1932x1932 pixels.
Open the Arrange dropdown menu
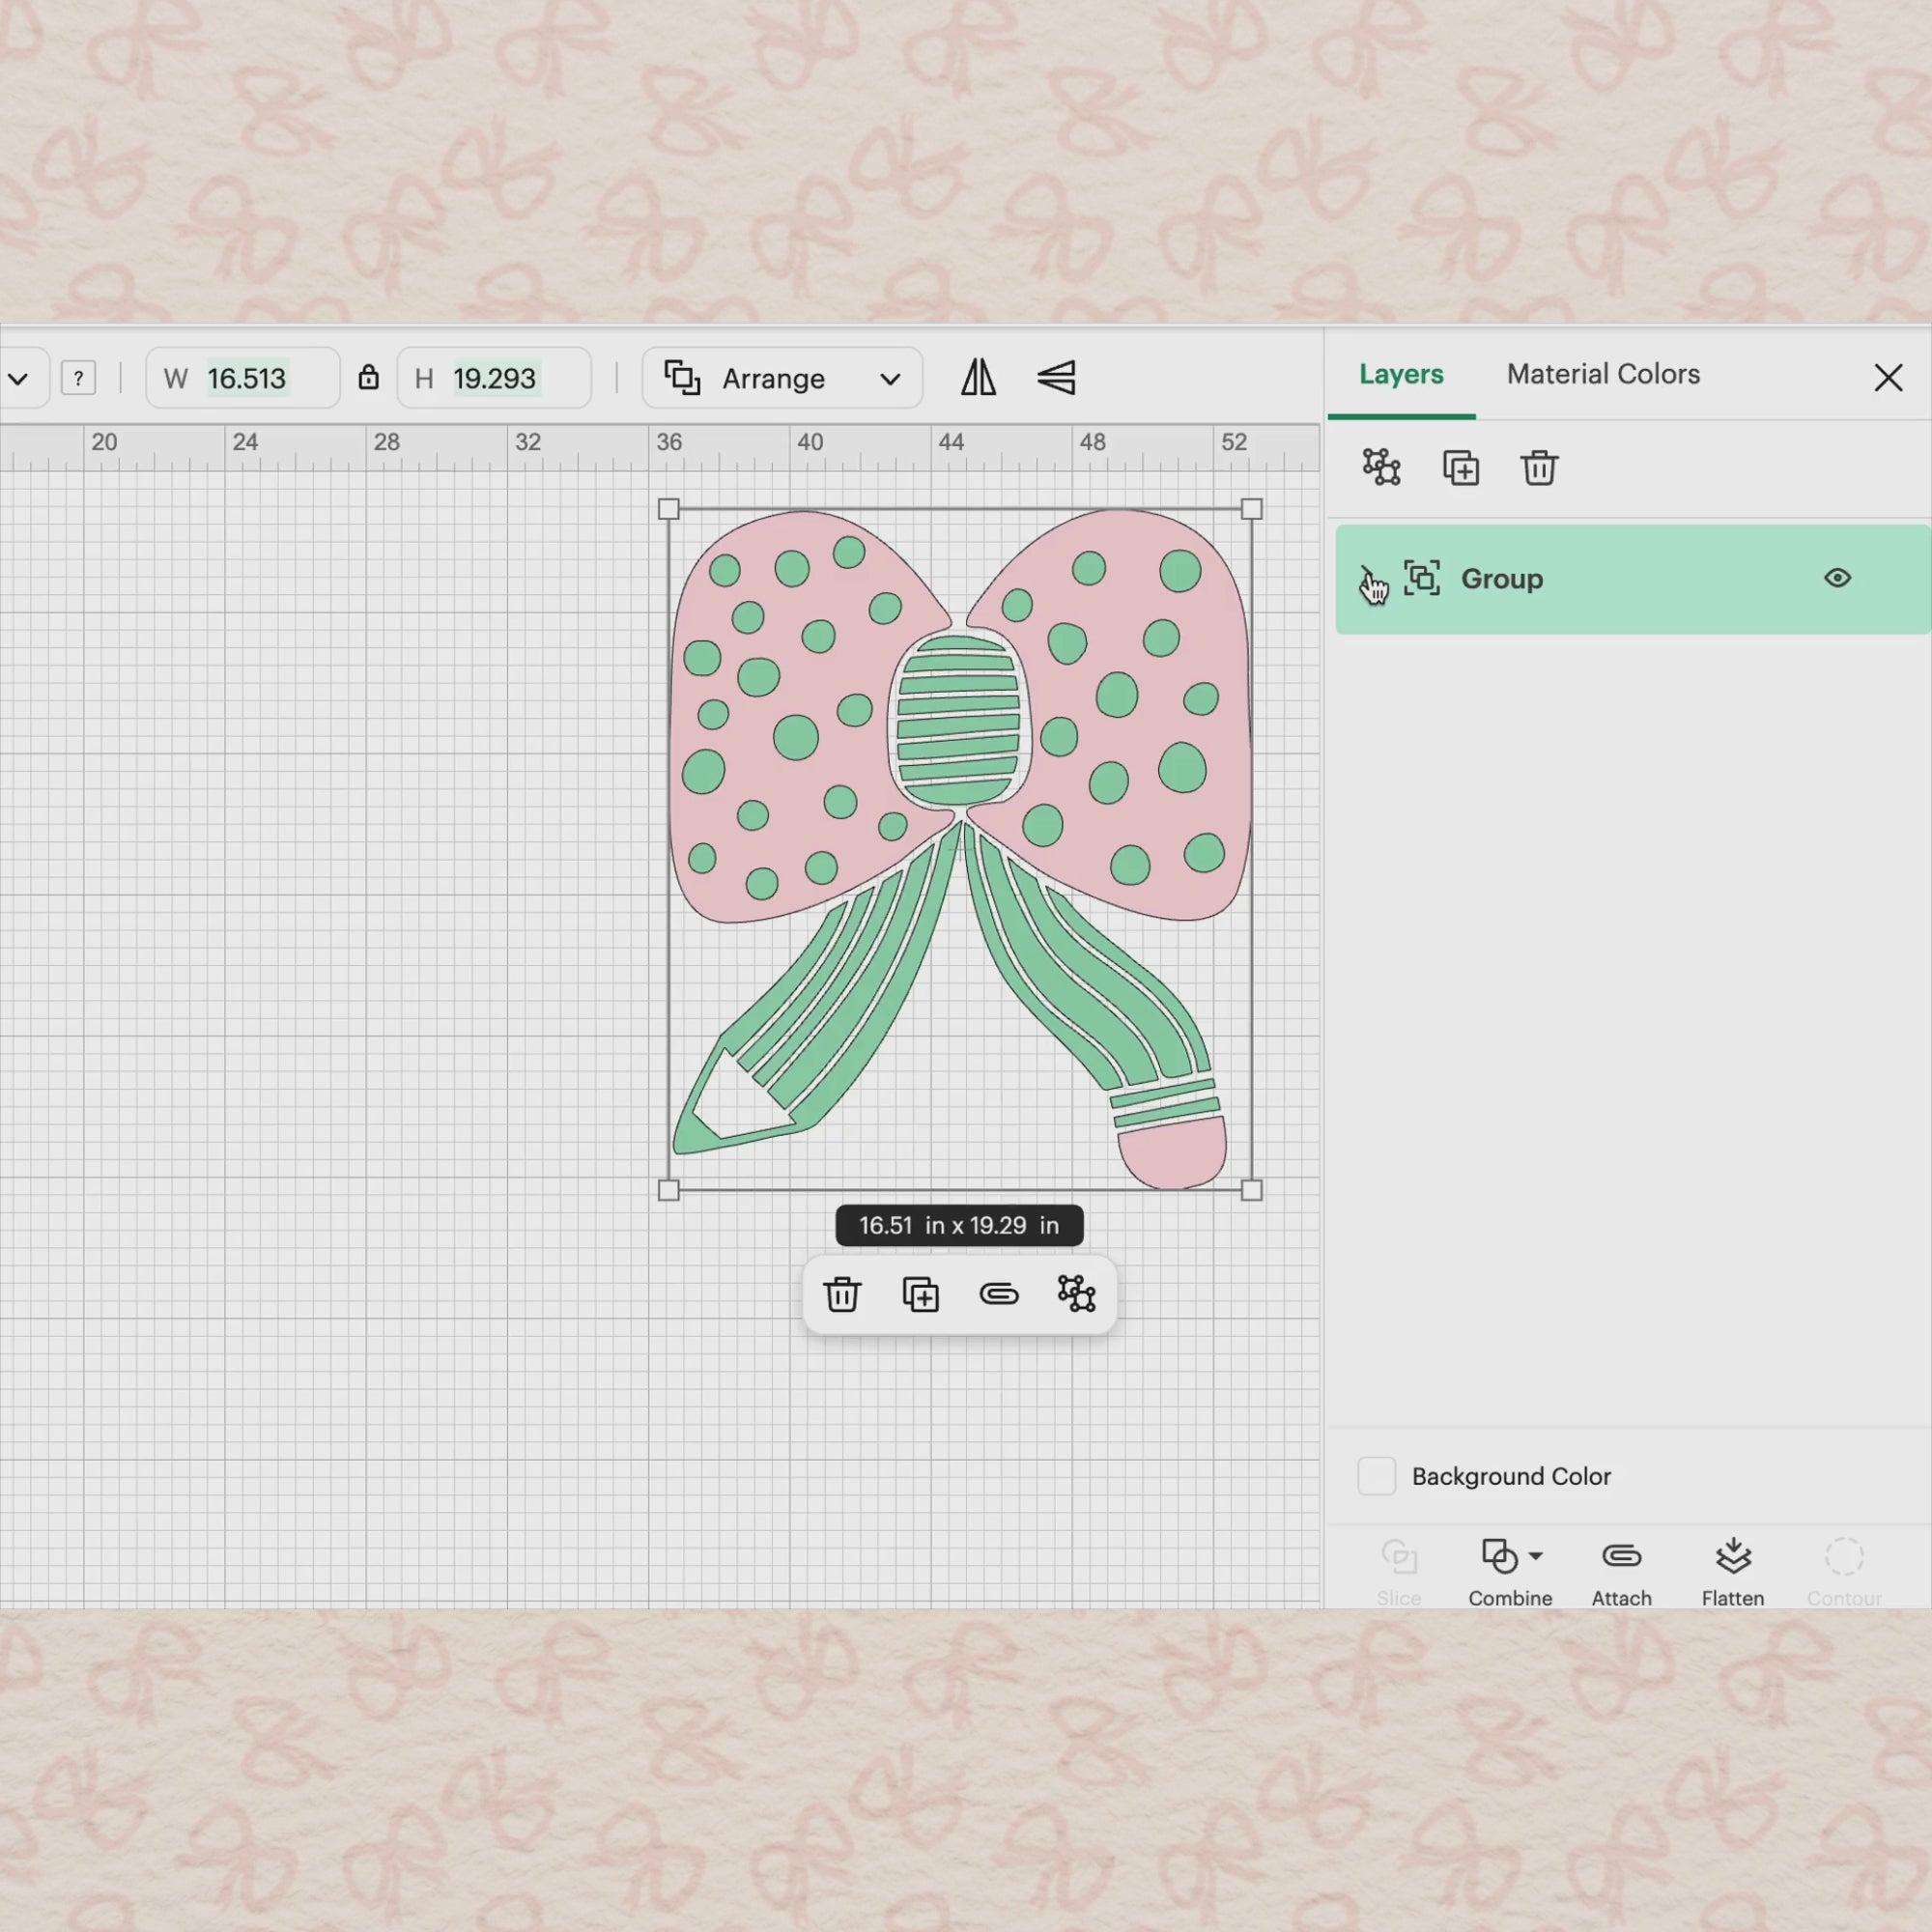(782, 378)
